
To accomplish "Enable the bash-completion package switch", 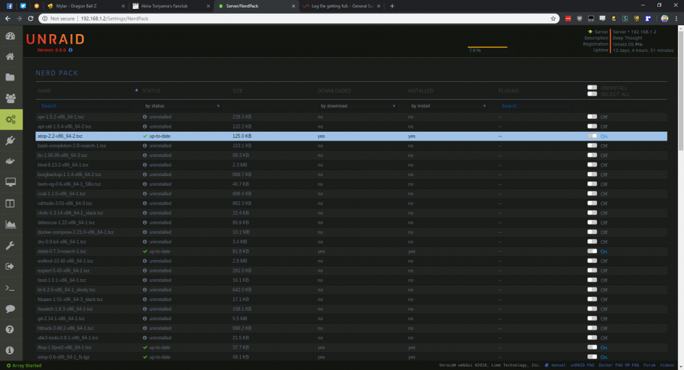I will (x=592, y=145).
